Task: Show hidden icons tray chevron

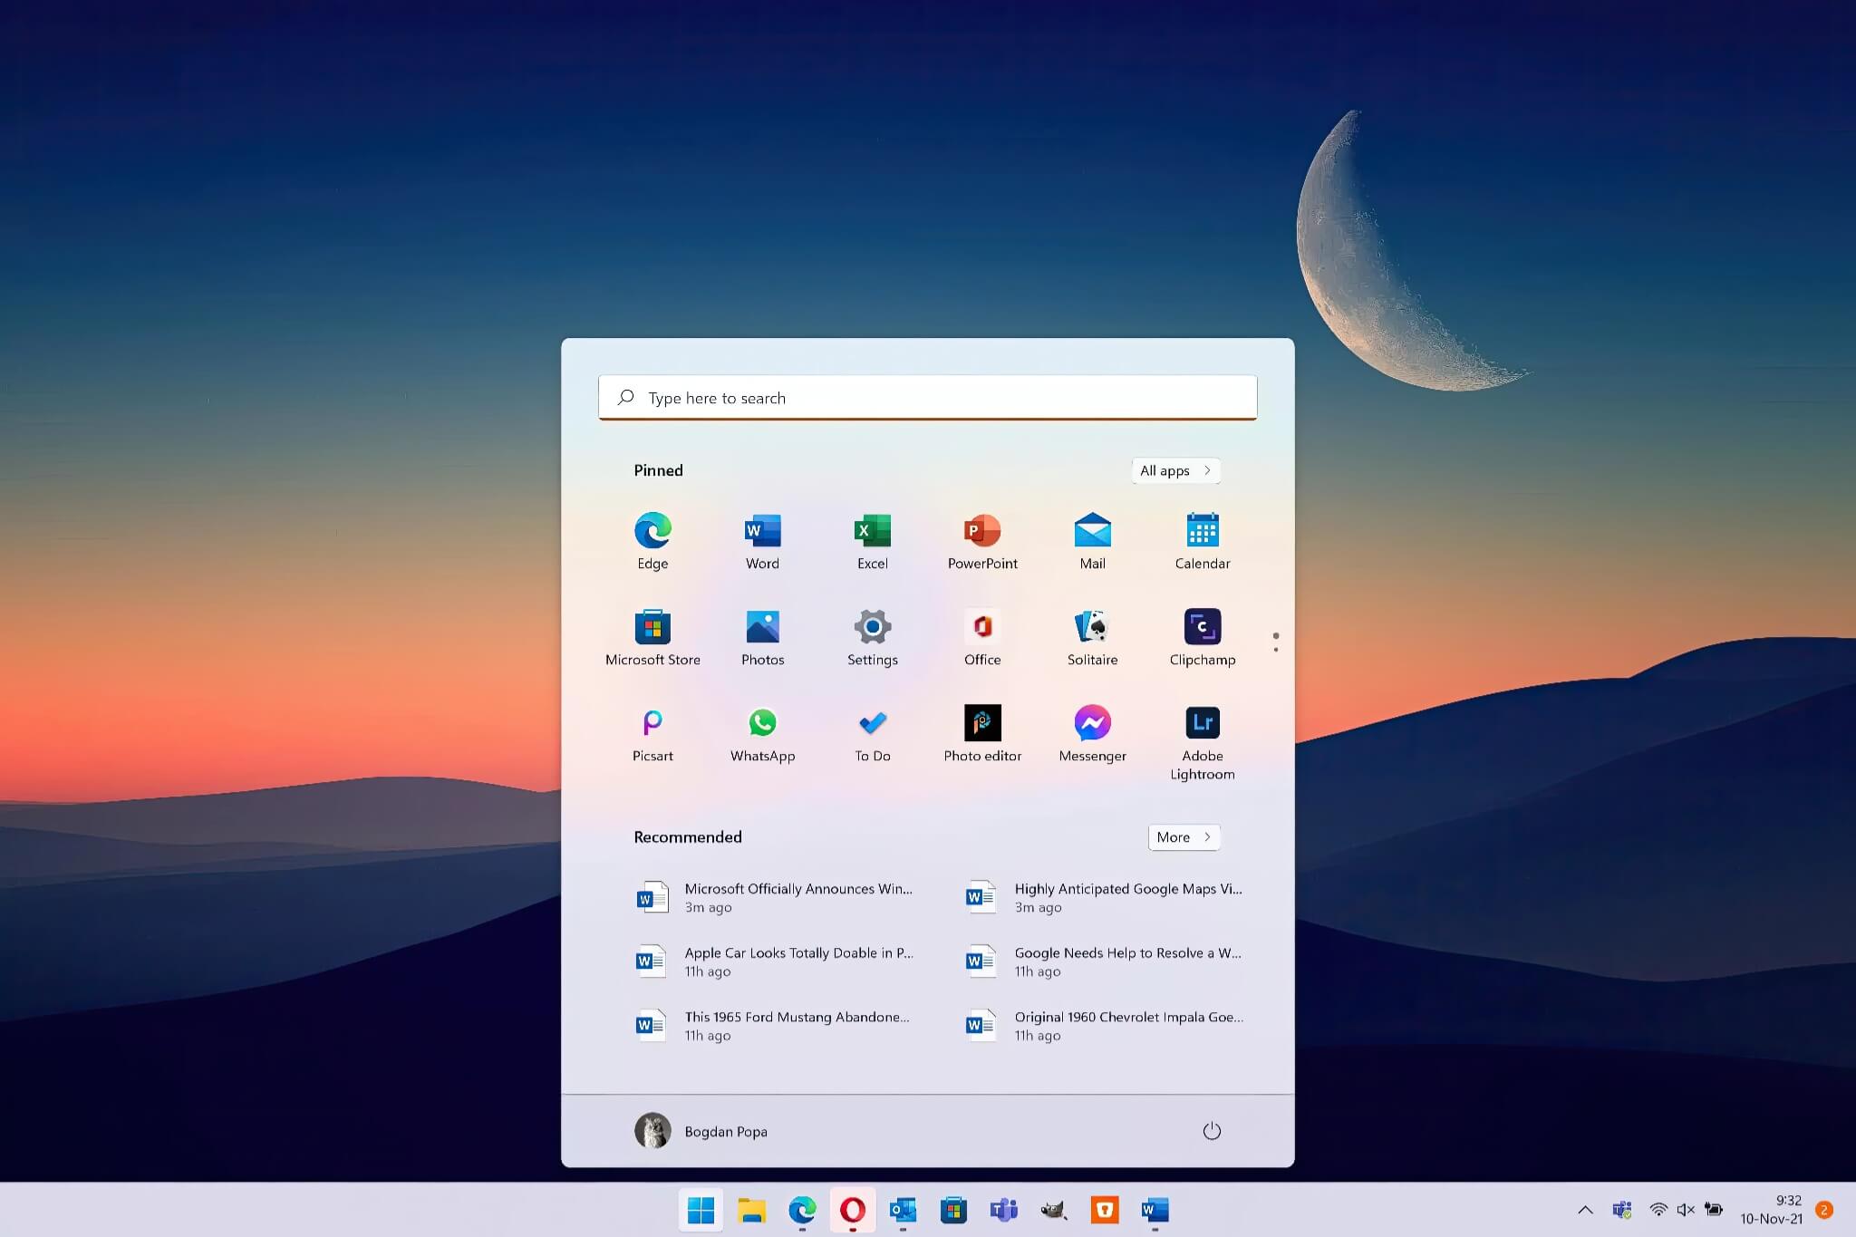Action: [1585, 1210]
